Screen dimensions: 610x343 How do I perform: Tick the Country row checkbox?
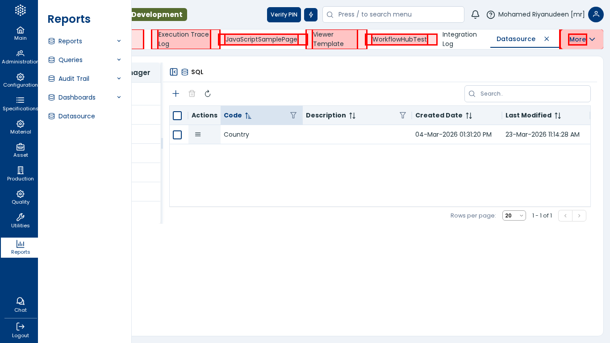[177, 135]
